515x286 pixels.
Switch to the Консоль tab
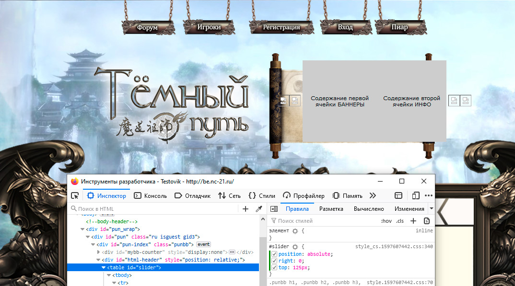pos(151,195)
